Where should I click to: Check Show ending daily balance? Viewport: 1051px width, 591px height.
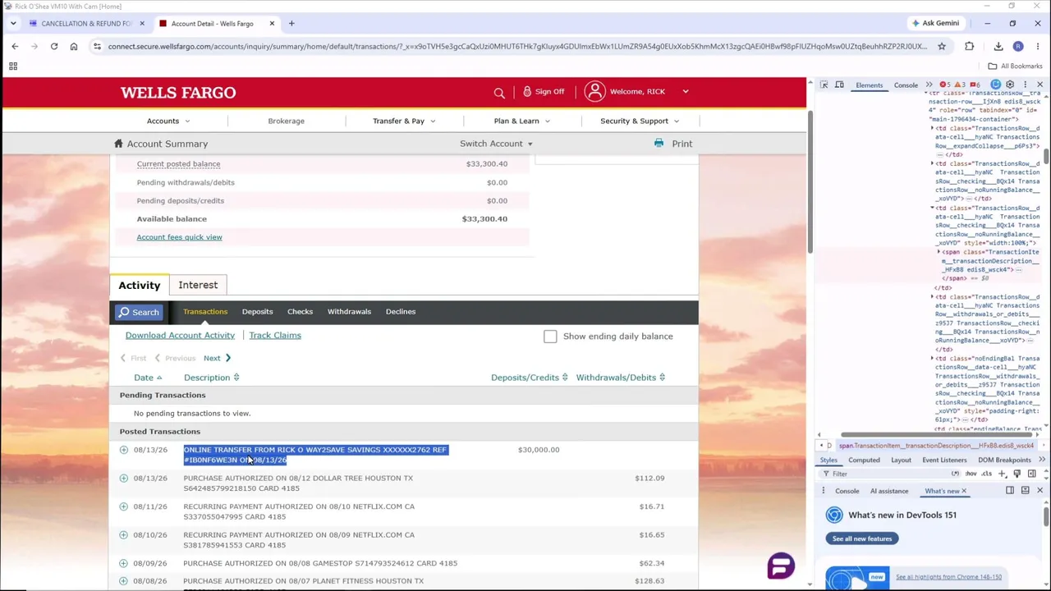(550, 337)
